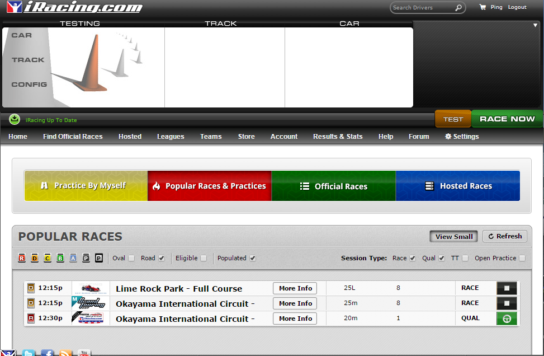Open the Leagues menu
The width and height of the screenshot is (544, 356).
pos(171,137)
